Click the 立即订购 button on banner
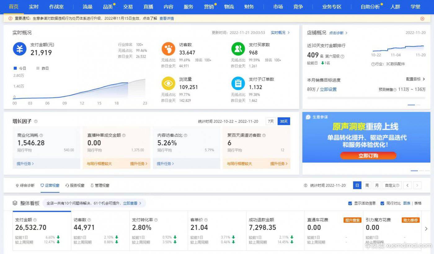Image resolution: width=434 pixels, height=254 pixels. [368, 156]
